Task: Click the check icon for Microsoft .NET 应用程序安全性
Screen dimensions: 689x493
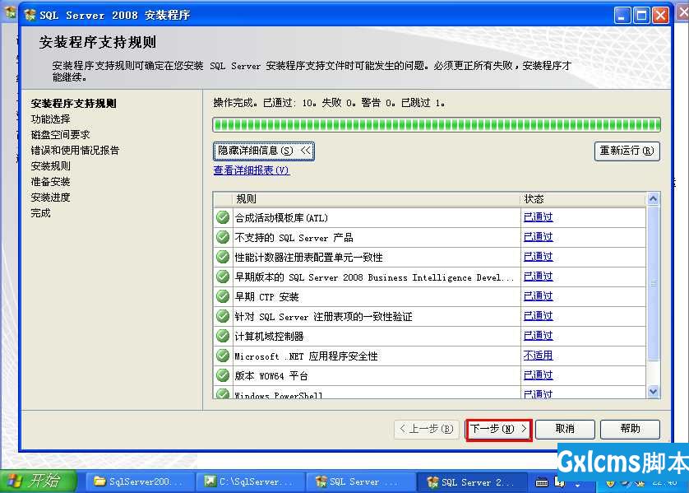Action: (x=223, y=356)
